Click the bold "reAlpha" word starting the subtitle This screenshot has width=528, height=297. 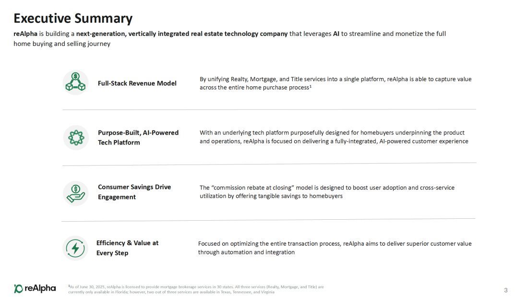coord(25,34)
